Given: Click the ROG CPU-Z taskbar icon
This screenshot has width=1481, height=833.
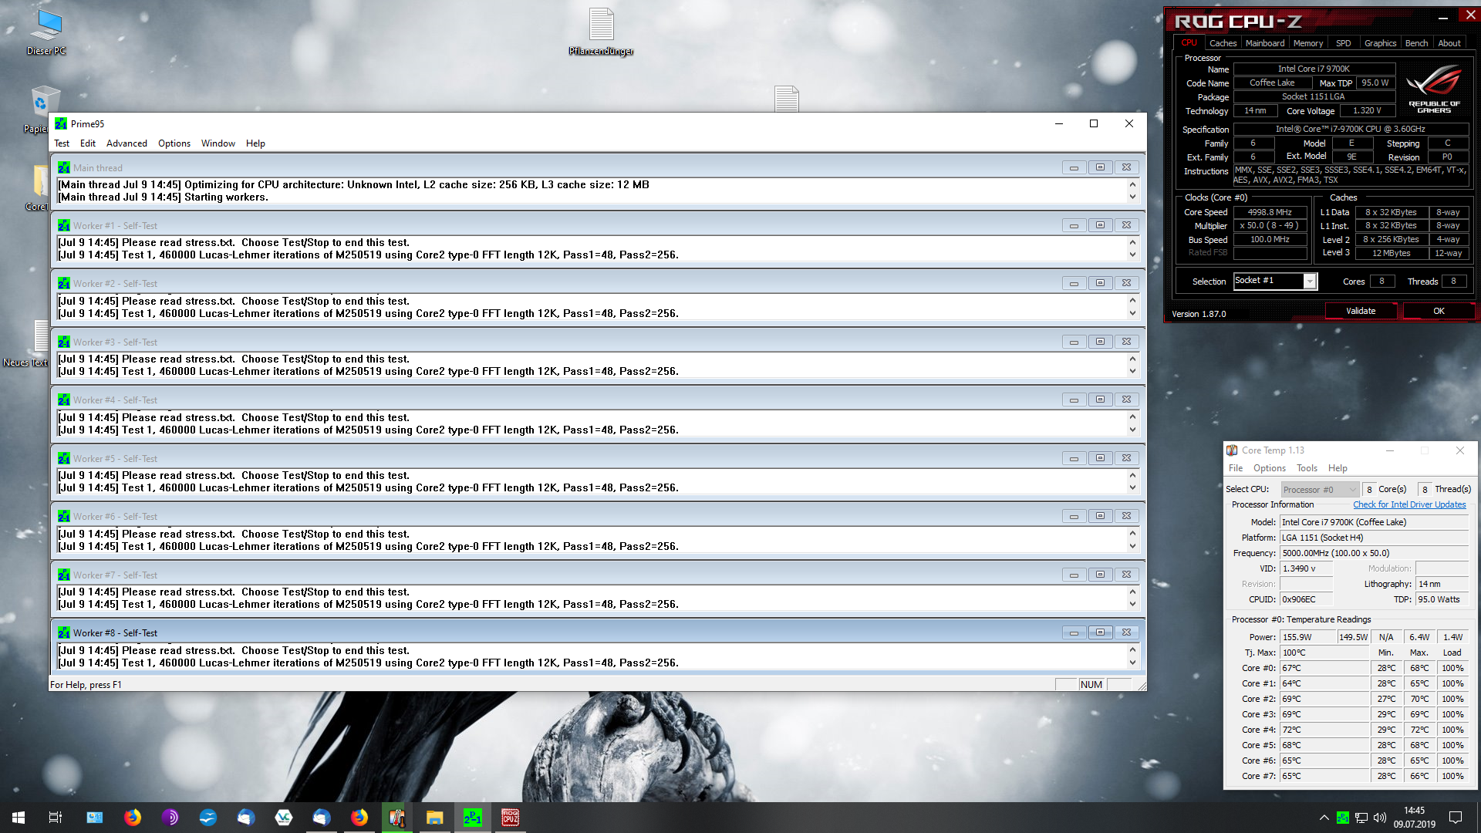Looking at the screenshot, I should (x=510, y=818).
